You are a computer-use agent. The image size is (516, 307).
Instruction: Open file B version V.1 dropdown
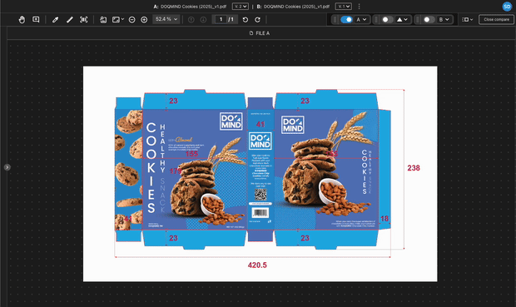pyautogui.click(x=343, y=7)
